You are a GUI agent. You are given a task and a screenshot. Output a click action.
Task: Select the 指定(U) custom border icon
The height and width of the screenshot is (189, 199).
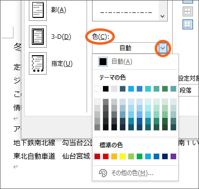[38, 63]
